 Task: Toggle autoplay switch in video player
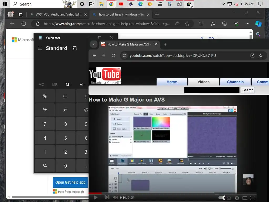tap(222, 198)
